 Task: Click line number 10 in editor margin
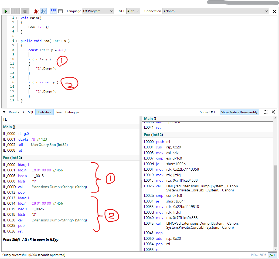12,59
